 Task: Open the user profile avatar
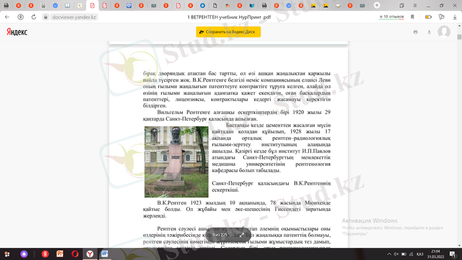pos(444,32)
